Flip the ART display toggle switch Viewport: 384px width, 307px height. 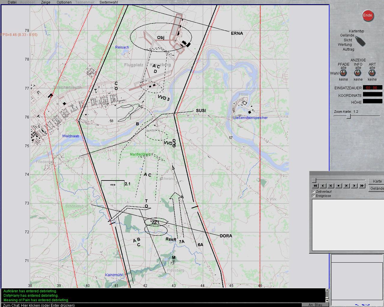pyautogui.click(x=372, y=73)
